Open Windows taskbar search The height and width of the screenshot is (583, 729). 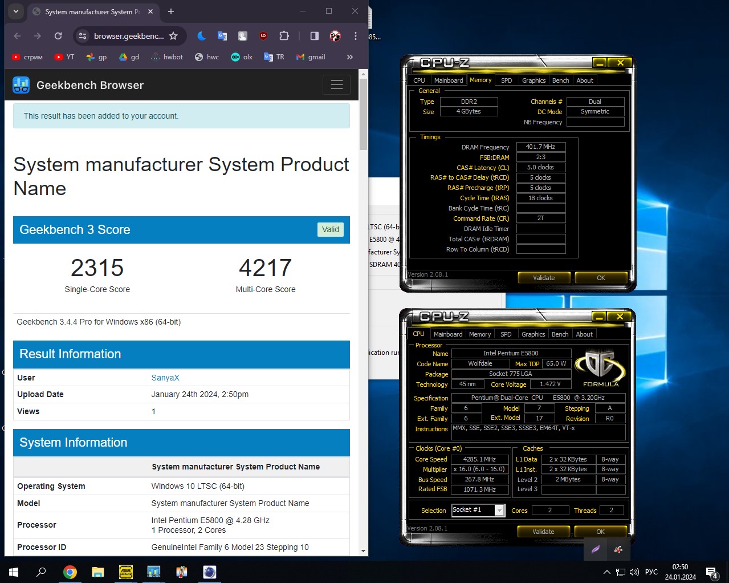point(41,572)
